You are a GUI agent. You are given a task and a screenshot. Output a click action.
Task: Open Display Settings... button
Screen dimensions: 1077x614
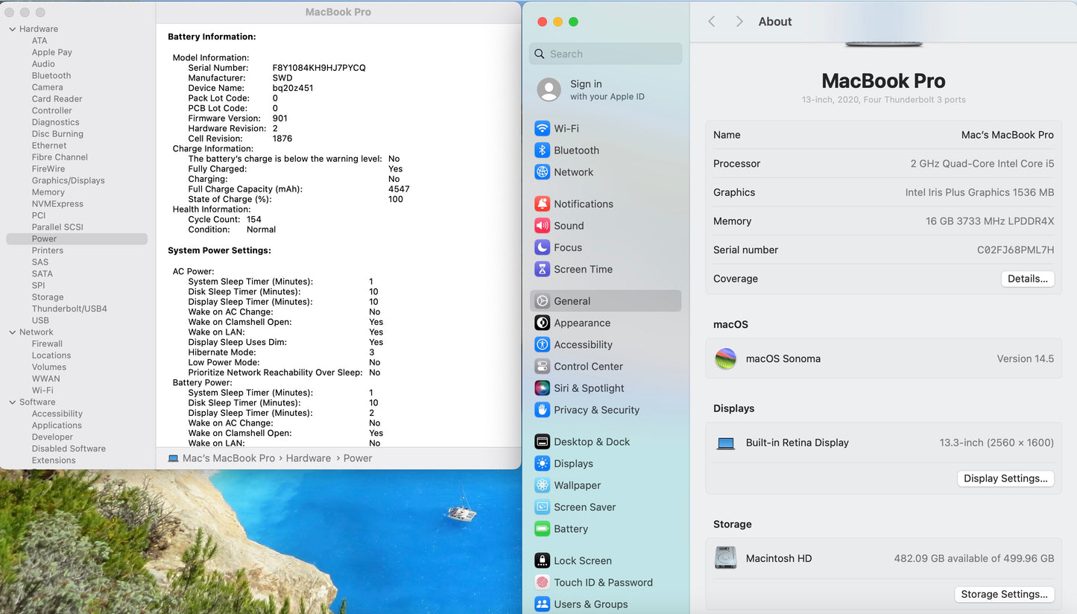[1005, 478]
